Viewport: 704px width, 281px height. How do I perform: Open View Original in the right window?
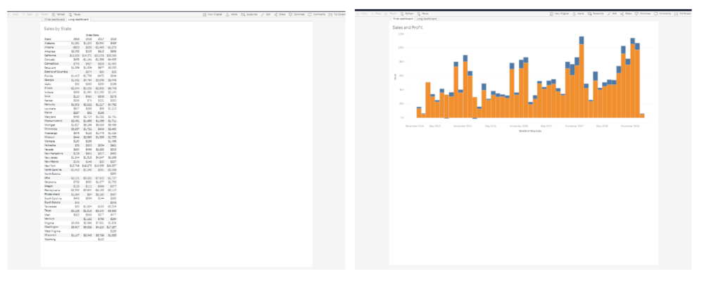(560, 14)
